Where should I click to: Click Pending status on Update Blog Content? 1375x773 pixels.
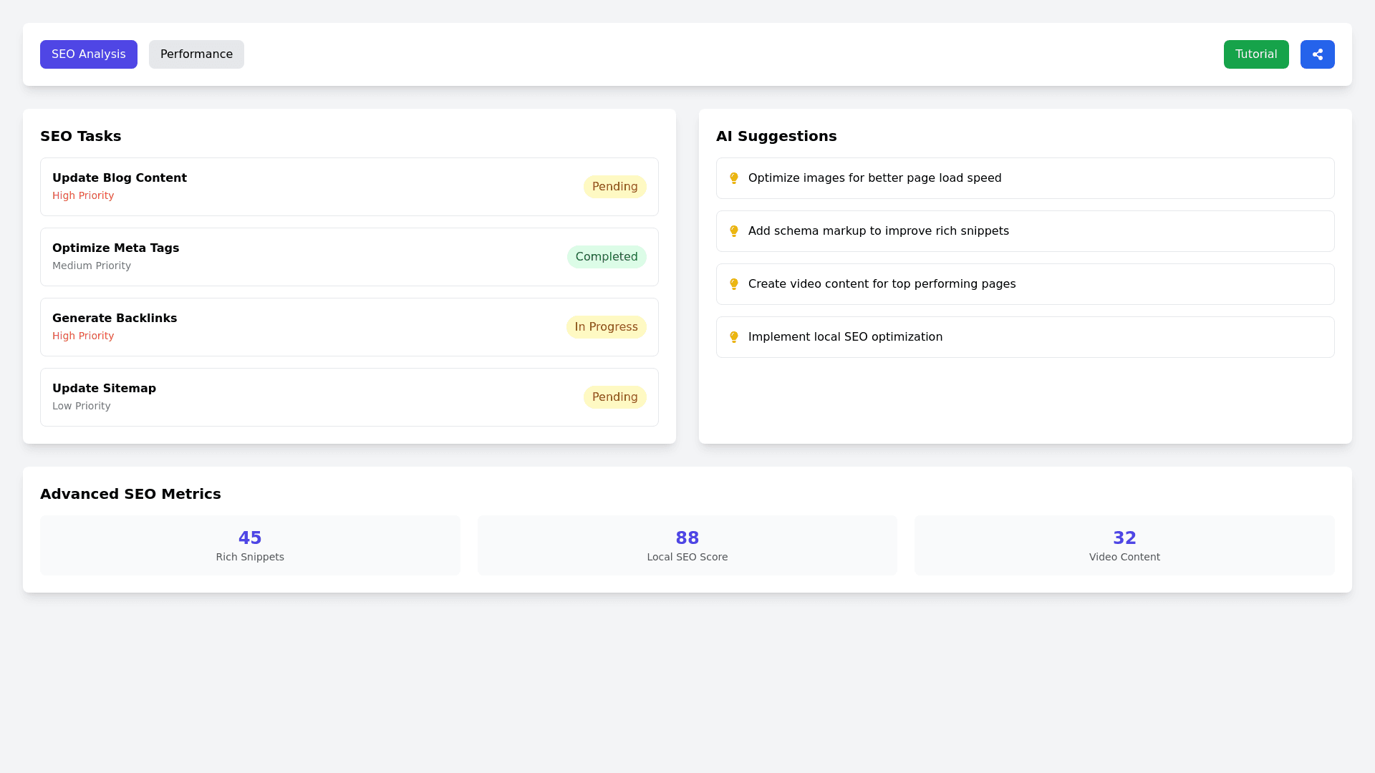[614, 187]
